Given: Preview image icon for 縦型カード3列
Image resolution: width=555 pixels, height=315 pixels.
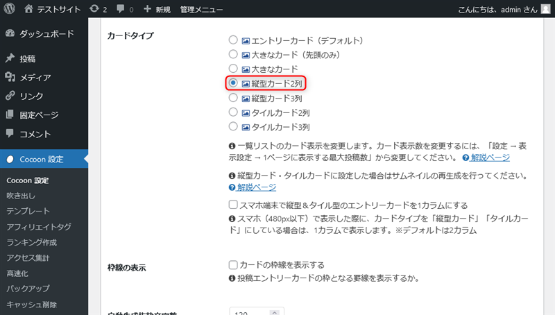Looking at the screenshot, I should pos(246,99).
